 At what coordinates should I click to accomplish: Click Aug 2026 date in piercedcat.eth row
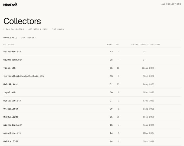149,125
